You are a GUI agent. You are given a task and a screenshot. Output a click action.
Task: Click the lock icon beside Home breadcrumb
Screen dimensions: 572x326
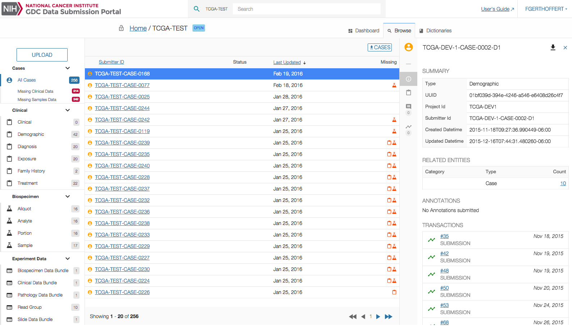pyautogui.click(x=121, y=28)
